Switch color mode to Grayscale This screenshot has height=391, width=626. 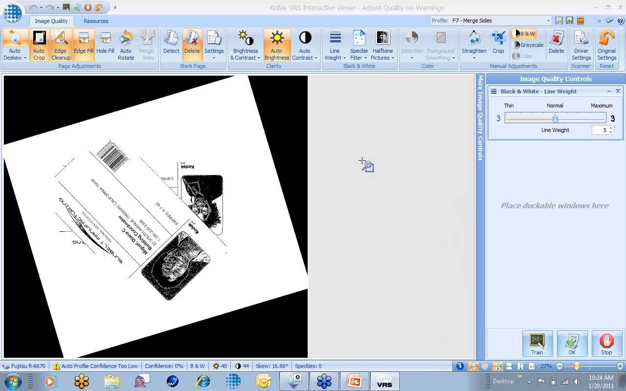(528, 45)
